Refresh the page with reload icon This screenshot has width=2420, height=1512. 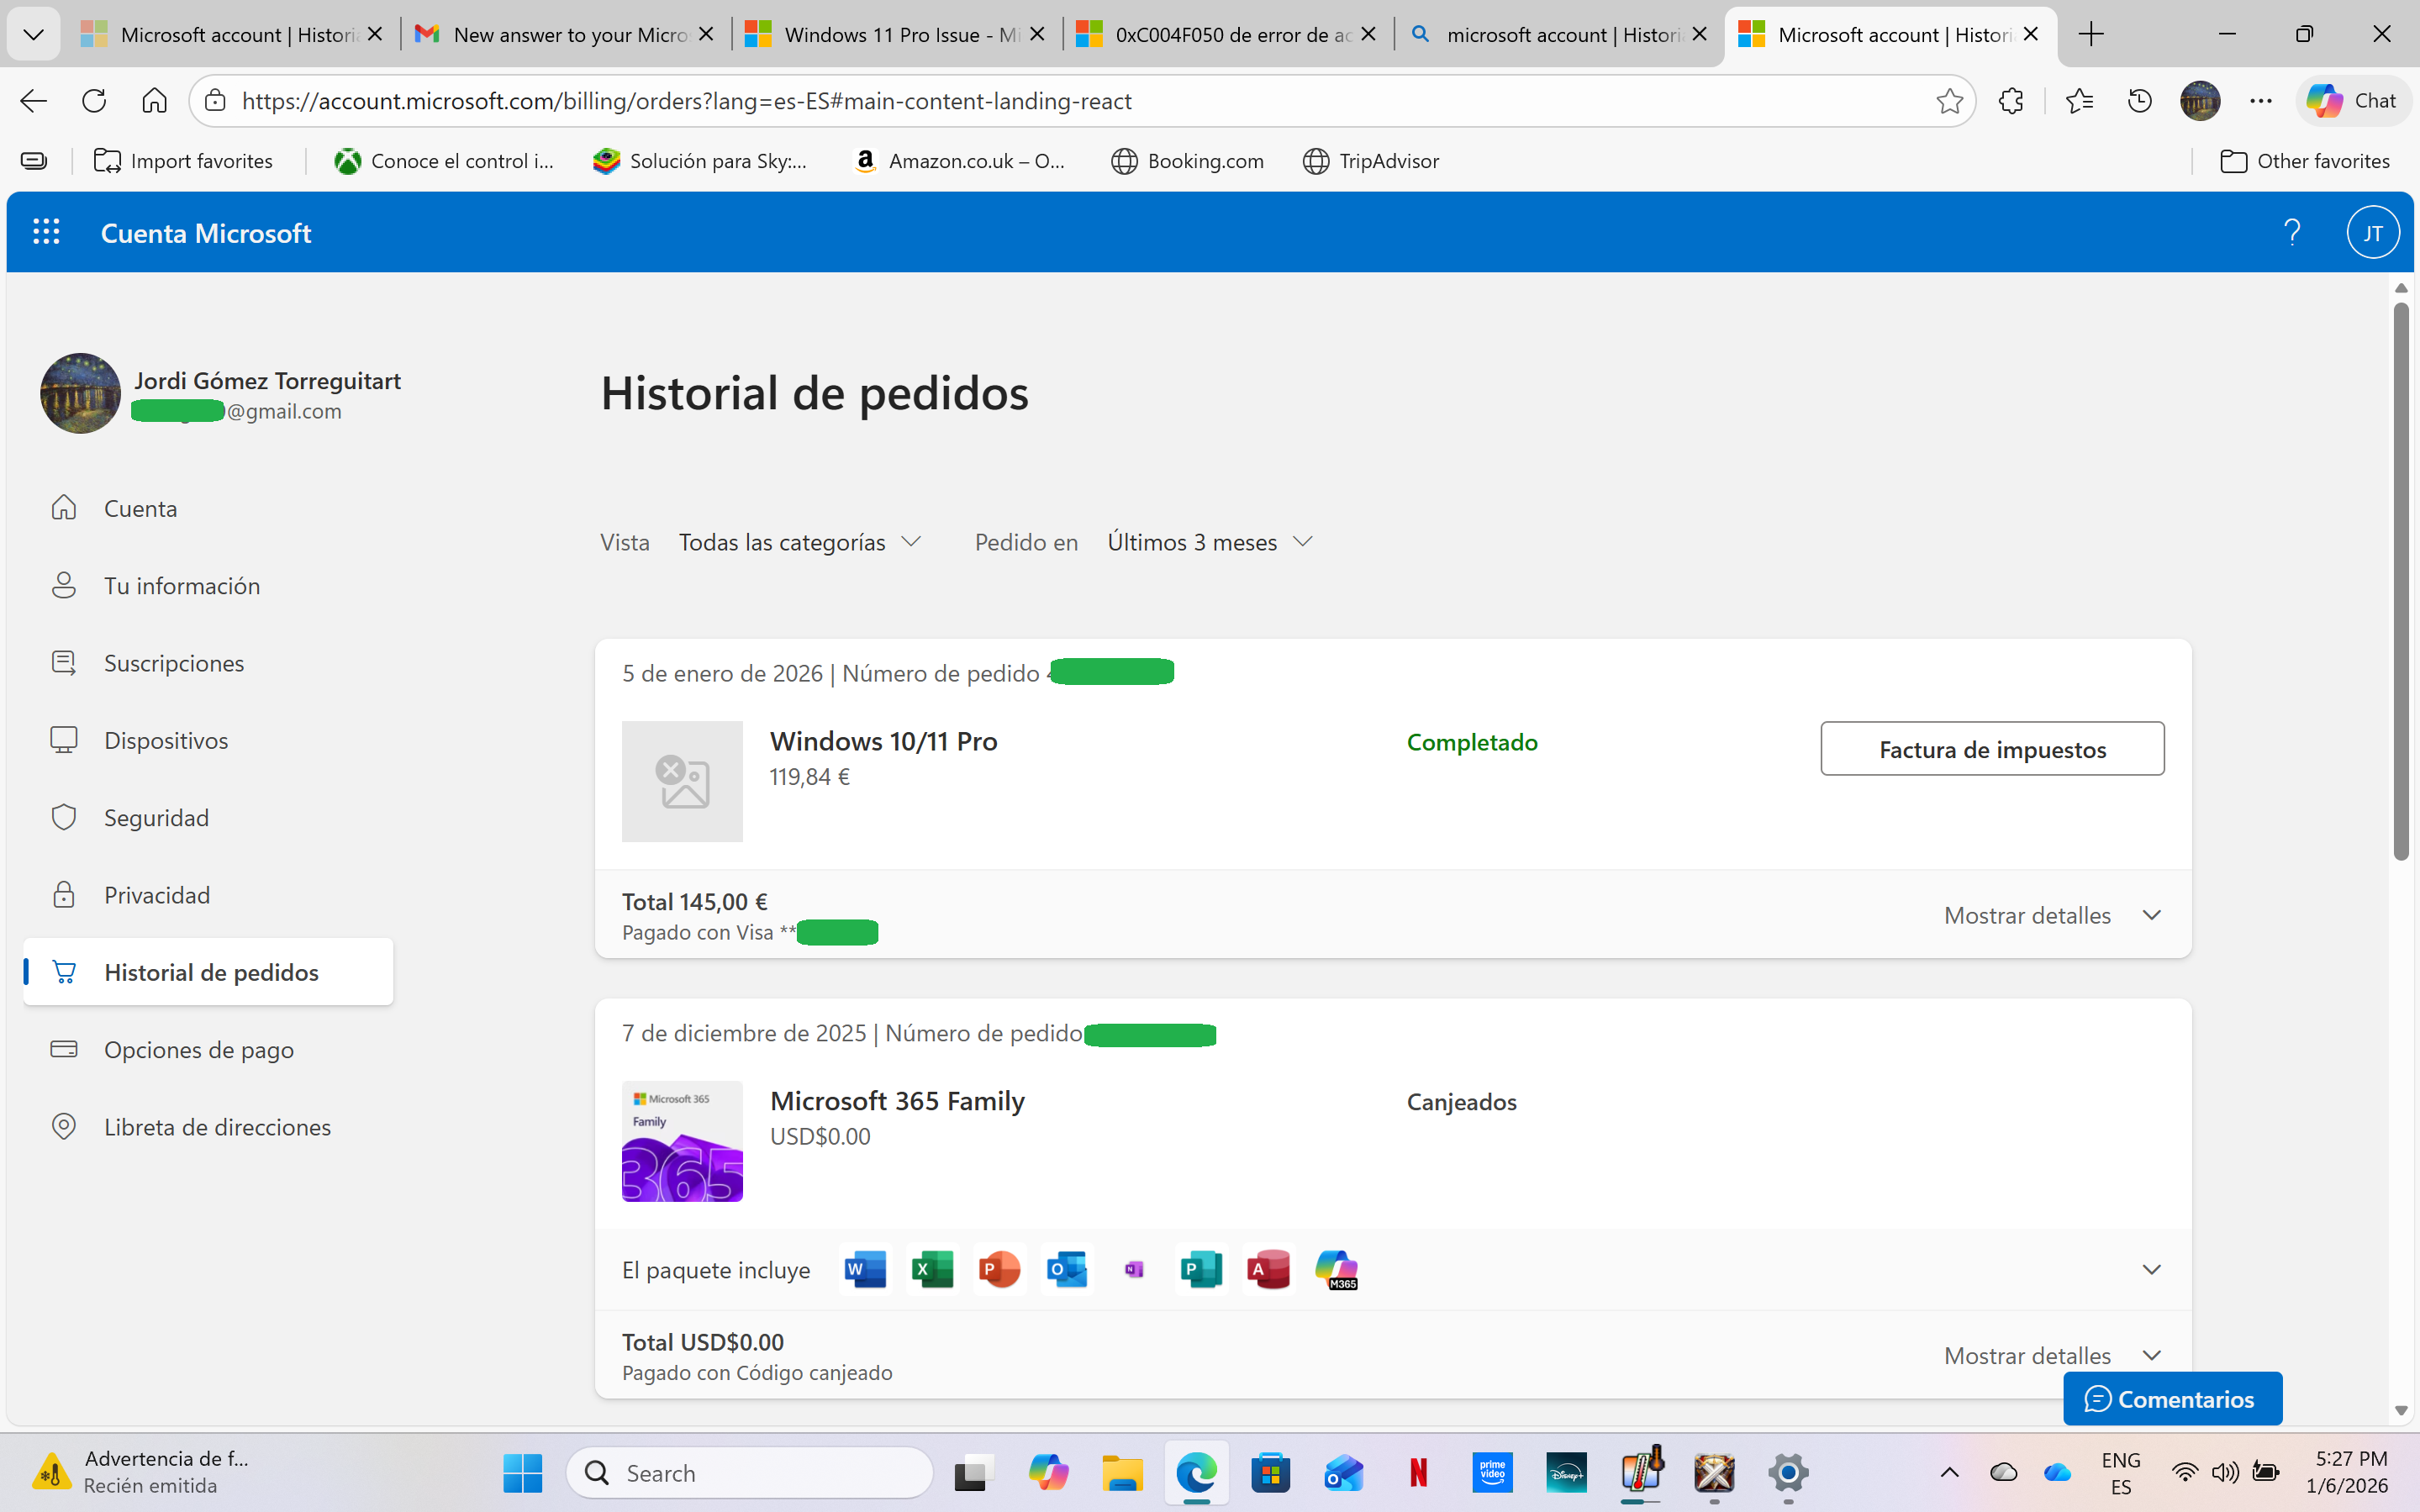pos(94,101)
